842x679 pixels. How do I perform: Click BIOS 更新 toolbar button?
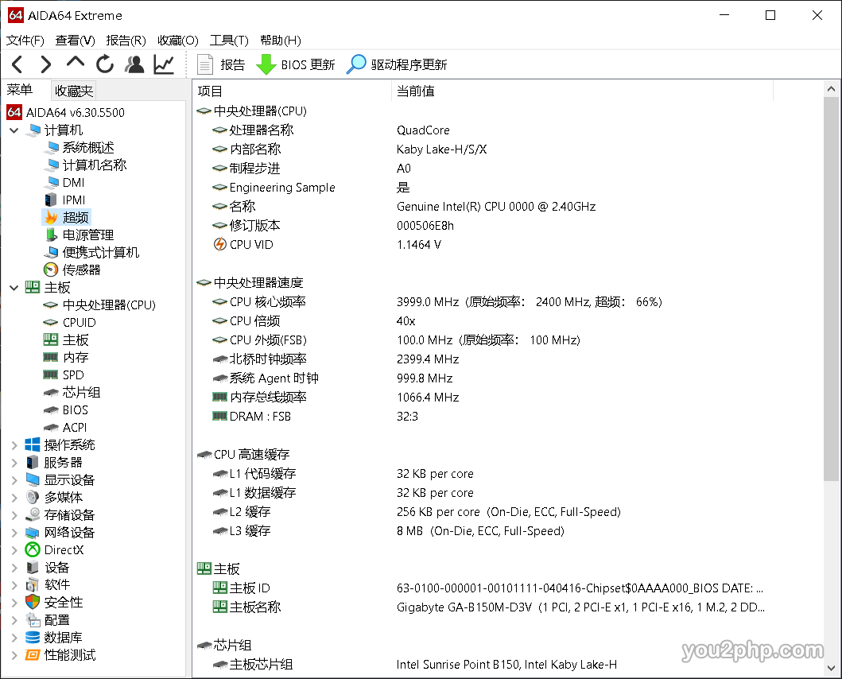click(295, 64)
